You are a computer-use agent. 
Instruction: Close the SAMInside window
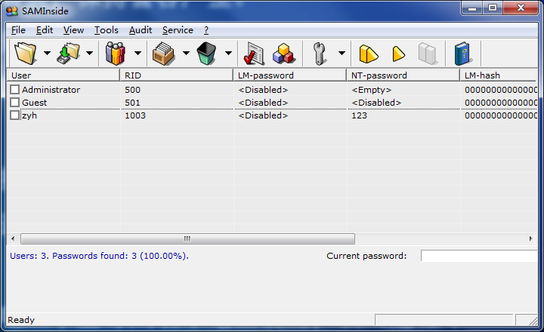(521, 8)
